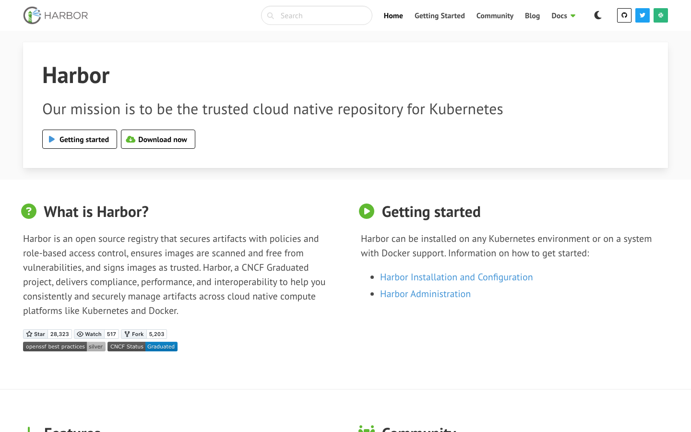
Task: Open Getting Started in the navigation bar
Action: [x=440, y=16]
